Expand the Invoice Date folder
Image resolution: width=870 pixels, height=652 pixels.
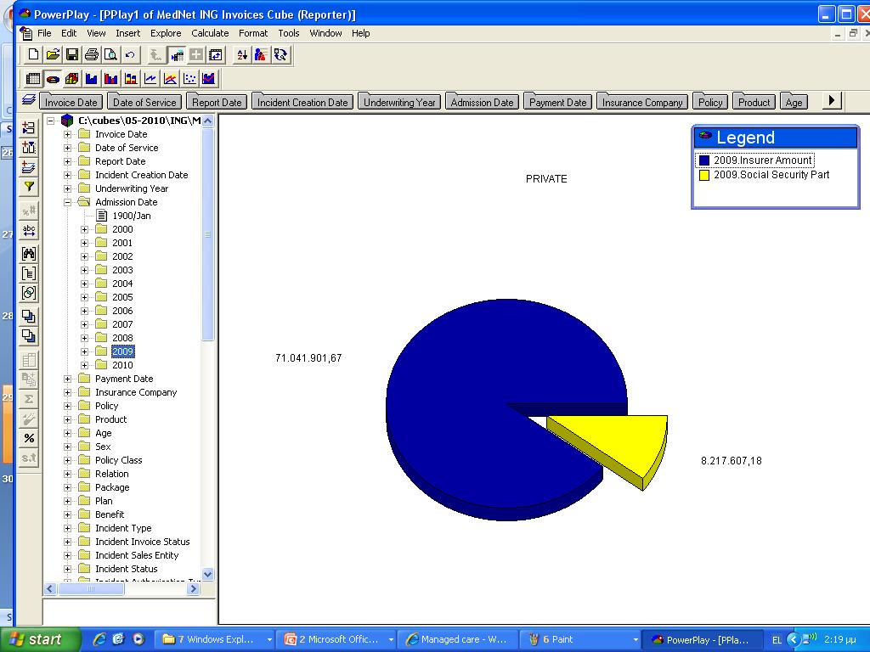[x=67, y=134]
